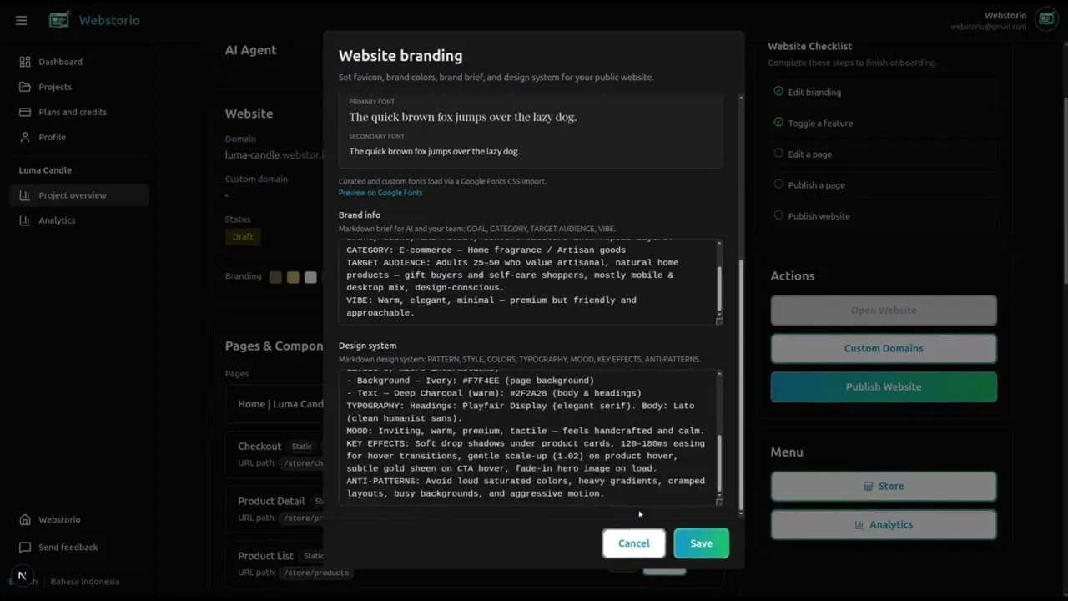Open the hamburger menu icon
This screenshot has height=601, width=1068.
click(x=22, y=20)
